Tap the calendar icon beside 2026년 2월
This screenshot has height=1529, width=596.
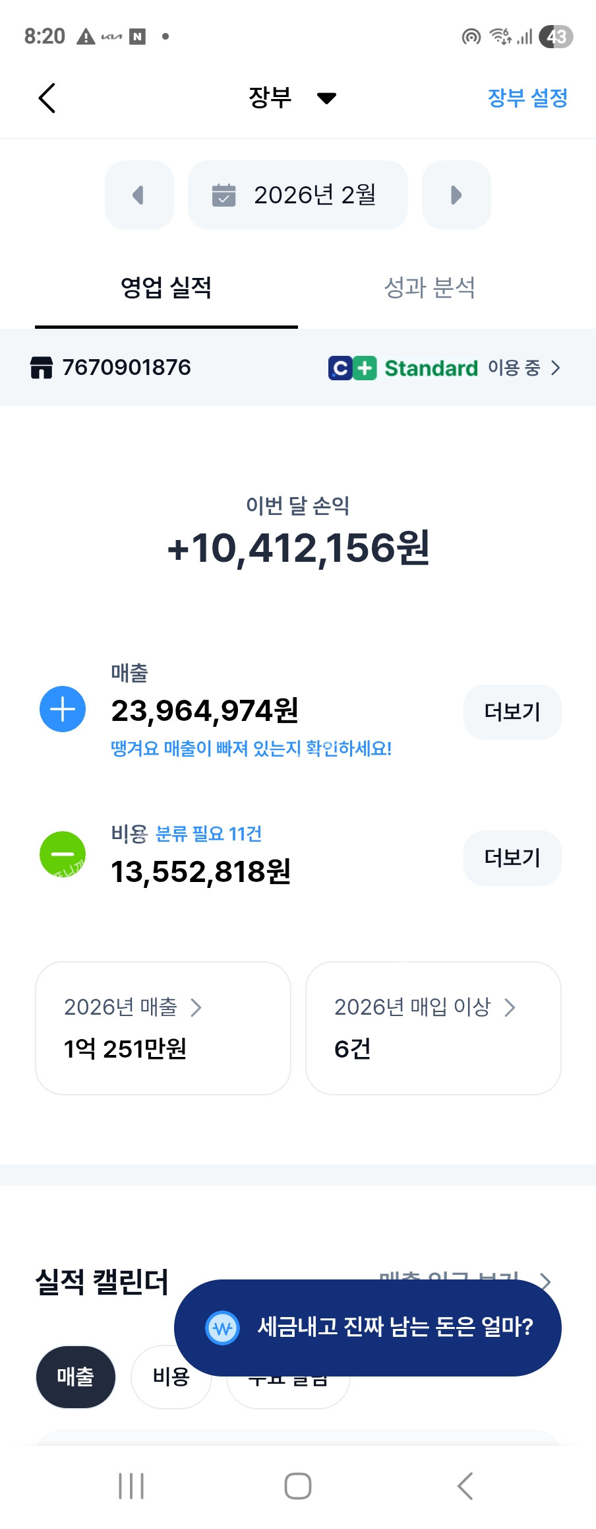[223, 195]
